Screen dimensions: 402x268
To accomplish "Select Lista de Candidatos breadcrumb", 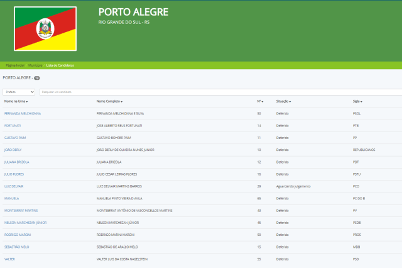I will pyautogui.click(x=60, y=65).
